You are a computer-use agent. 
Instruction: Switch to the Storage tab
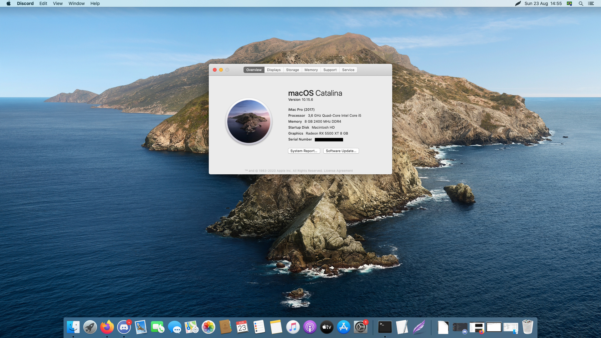point(292,70)
